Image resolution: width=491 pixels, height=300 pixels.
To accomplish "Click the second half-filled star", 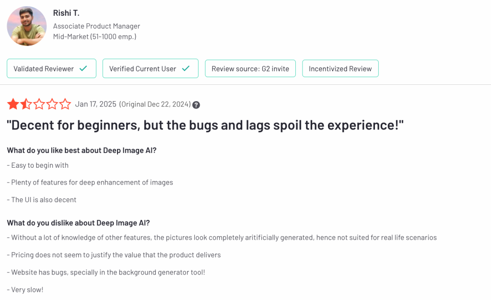I will (x=26, y=104).
